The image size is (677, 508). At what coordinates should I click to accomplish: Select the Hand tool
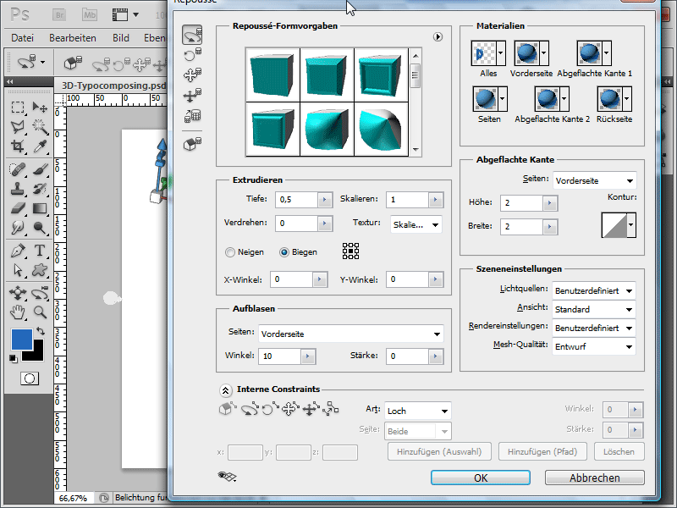click(18, 312)
